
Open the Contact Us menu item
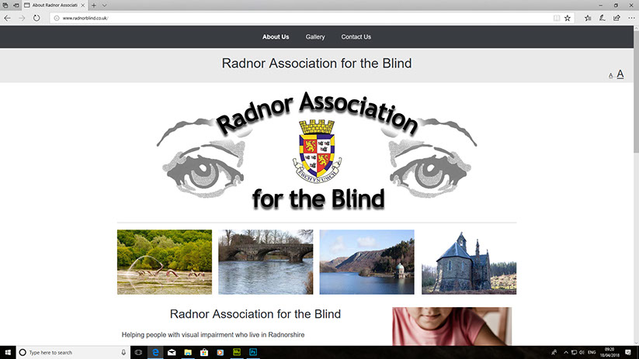pyautogui.click(x=356, y=36)
